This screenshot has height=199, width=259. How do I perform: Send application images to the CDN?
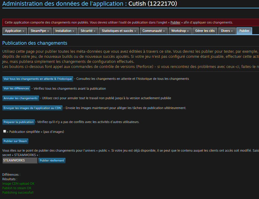tap(32, 108)
